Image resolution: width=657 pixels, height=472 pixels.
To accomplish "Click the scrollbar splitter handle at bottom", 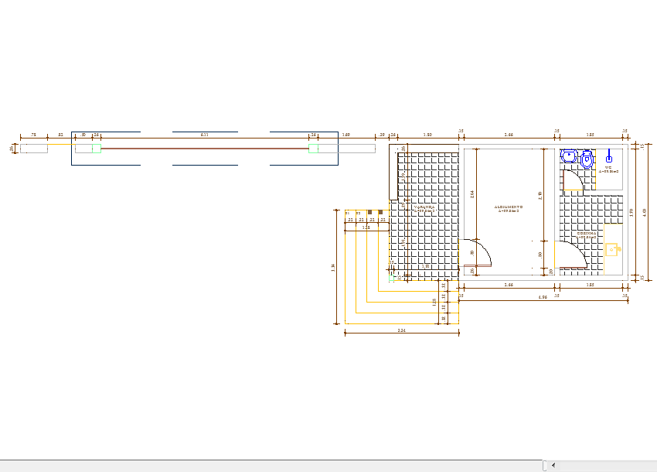I will tap(545, 465).
